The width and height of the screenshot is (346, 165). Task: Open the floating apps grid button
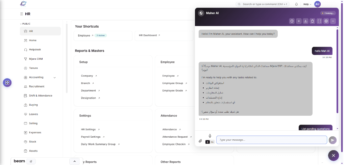pos(7,83)
